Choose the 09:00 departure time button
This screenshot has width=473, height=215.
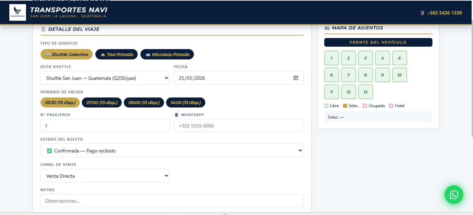[144, 103]
